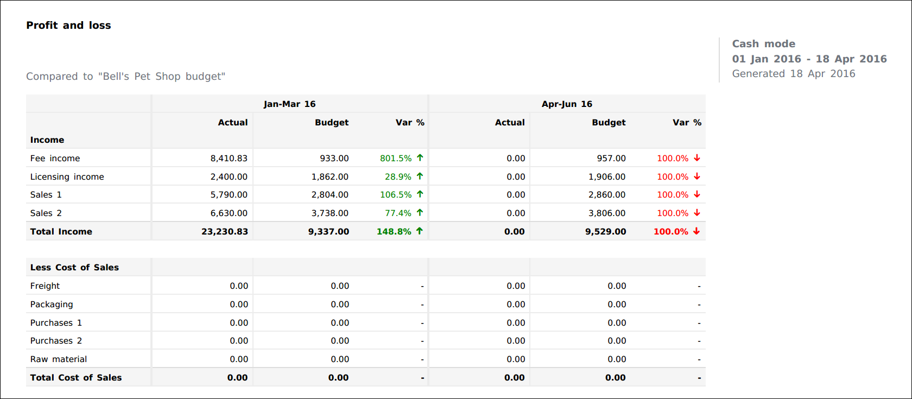Select the Apr-Jun 16 period header

point(567,104)
